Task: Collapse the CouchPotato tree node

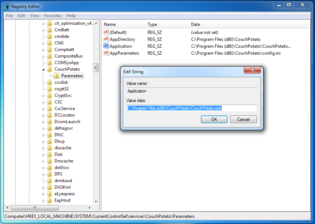Action: [x=43, y=70]
